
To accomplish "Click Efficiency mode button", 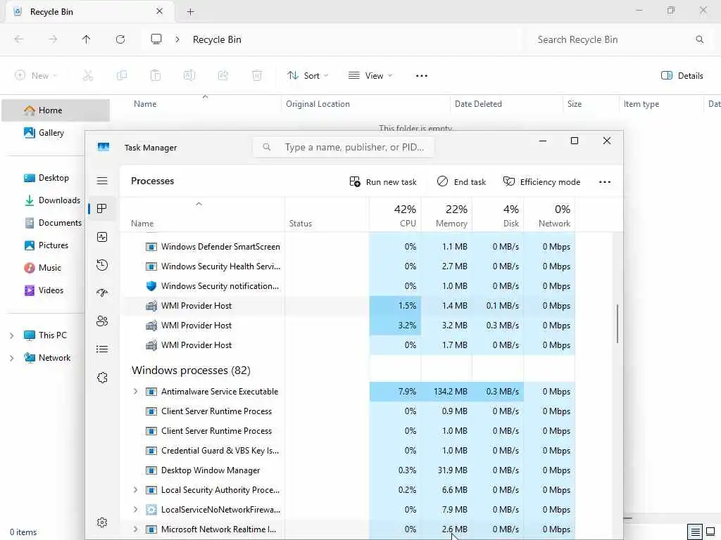I will click(541, 182).
